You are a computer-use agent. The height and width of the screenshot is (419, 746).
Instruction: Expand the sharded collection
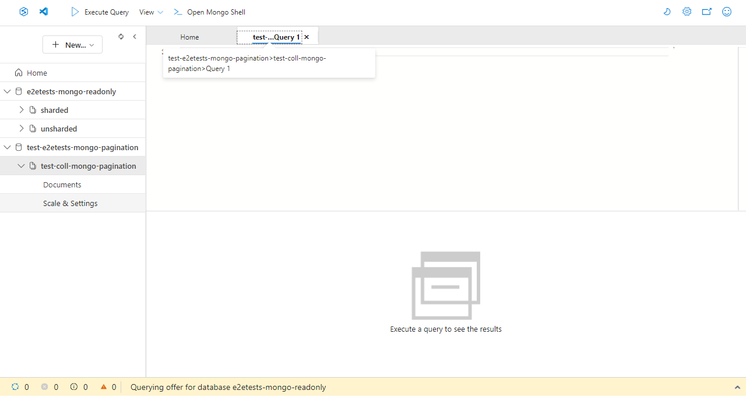[22, 110]
